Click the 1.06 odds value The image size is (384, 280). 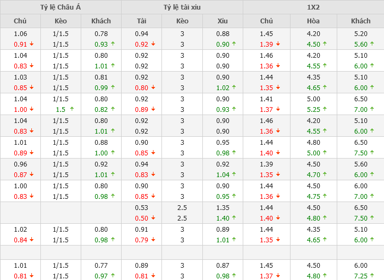tap(20, 34)
